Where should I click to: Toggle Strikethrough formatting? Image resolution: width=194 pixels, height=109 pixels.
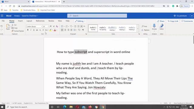pyautogui.click(x=37, y=30)
